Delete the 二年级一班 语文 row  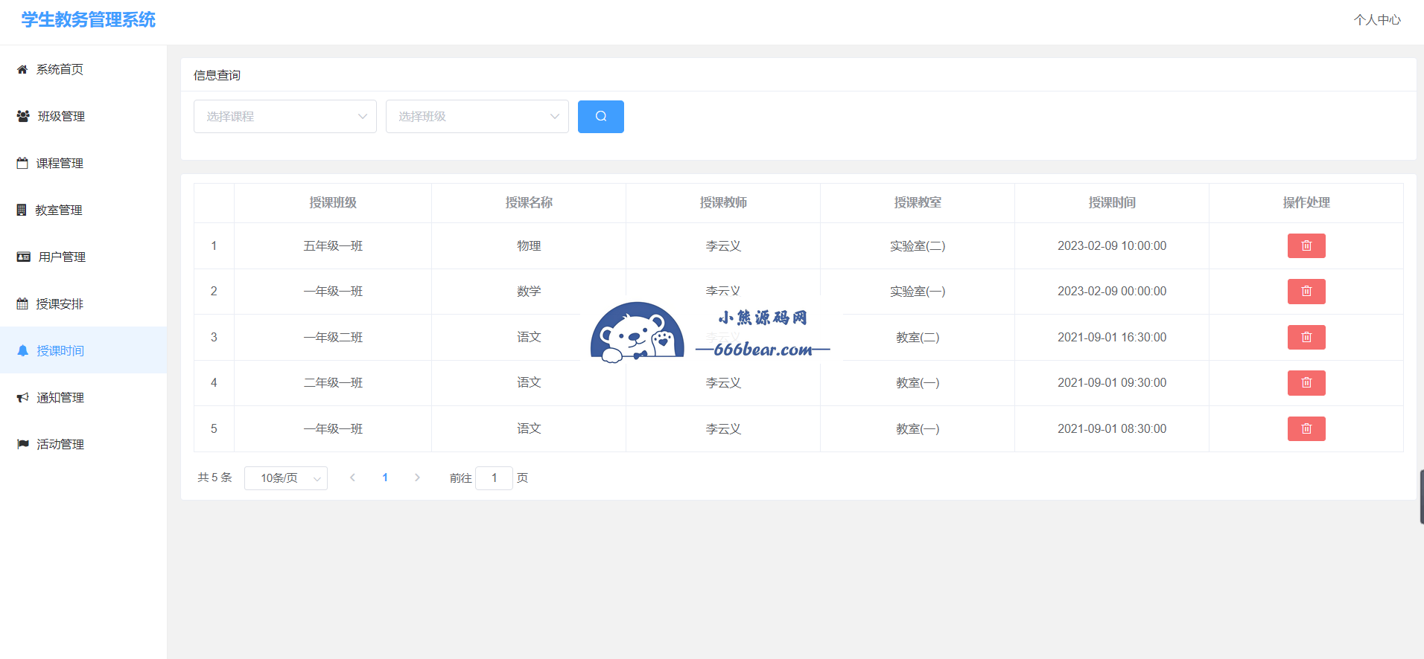pyautogui.click(x=1306, y=383)
